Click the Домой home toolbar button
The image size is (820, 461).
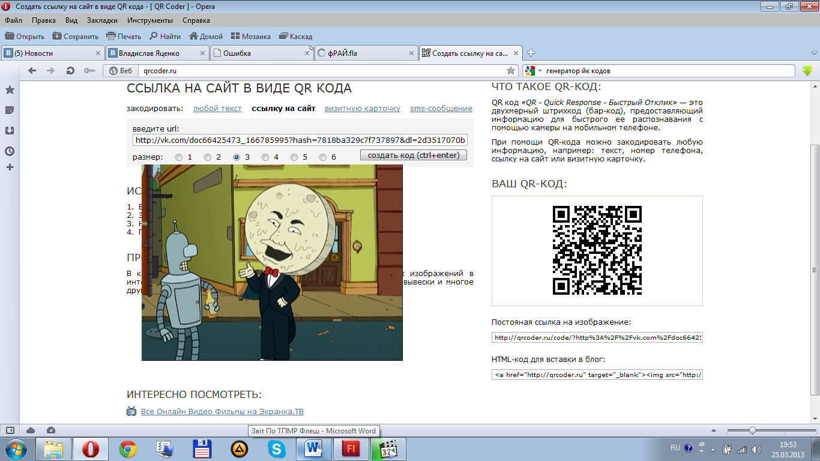tap(206, 36)
